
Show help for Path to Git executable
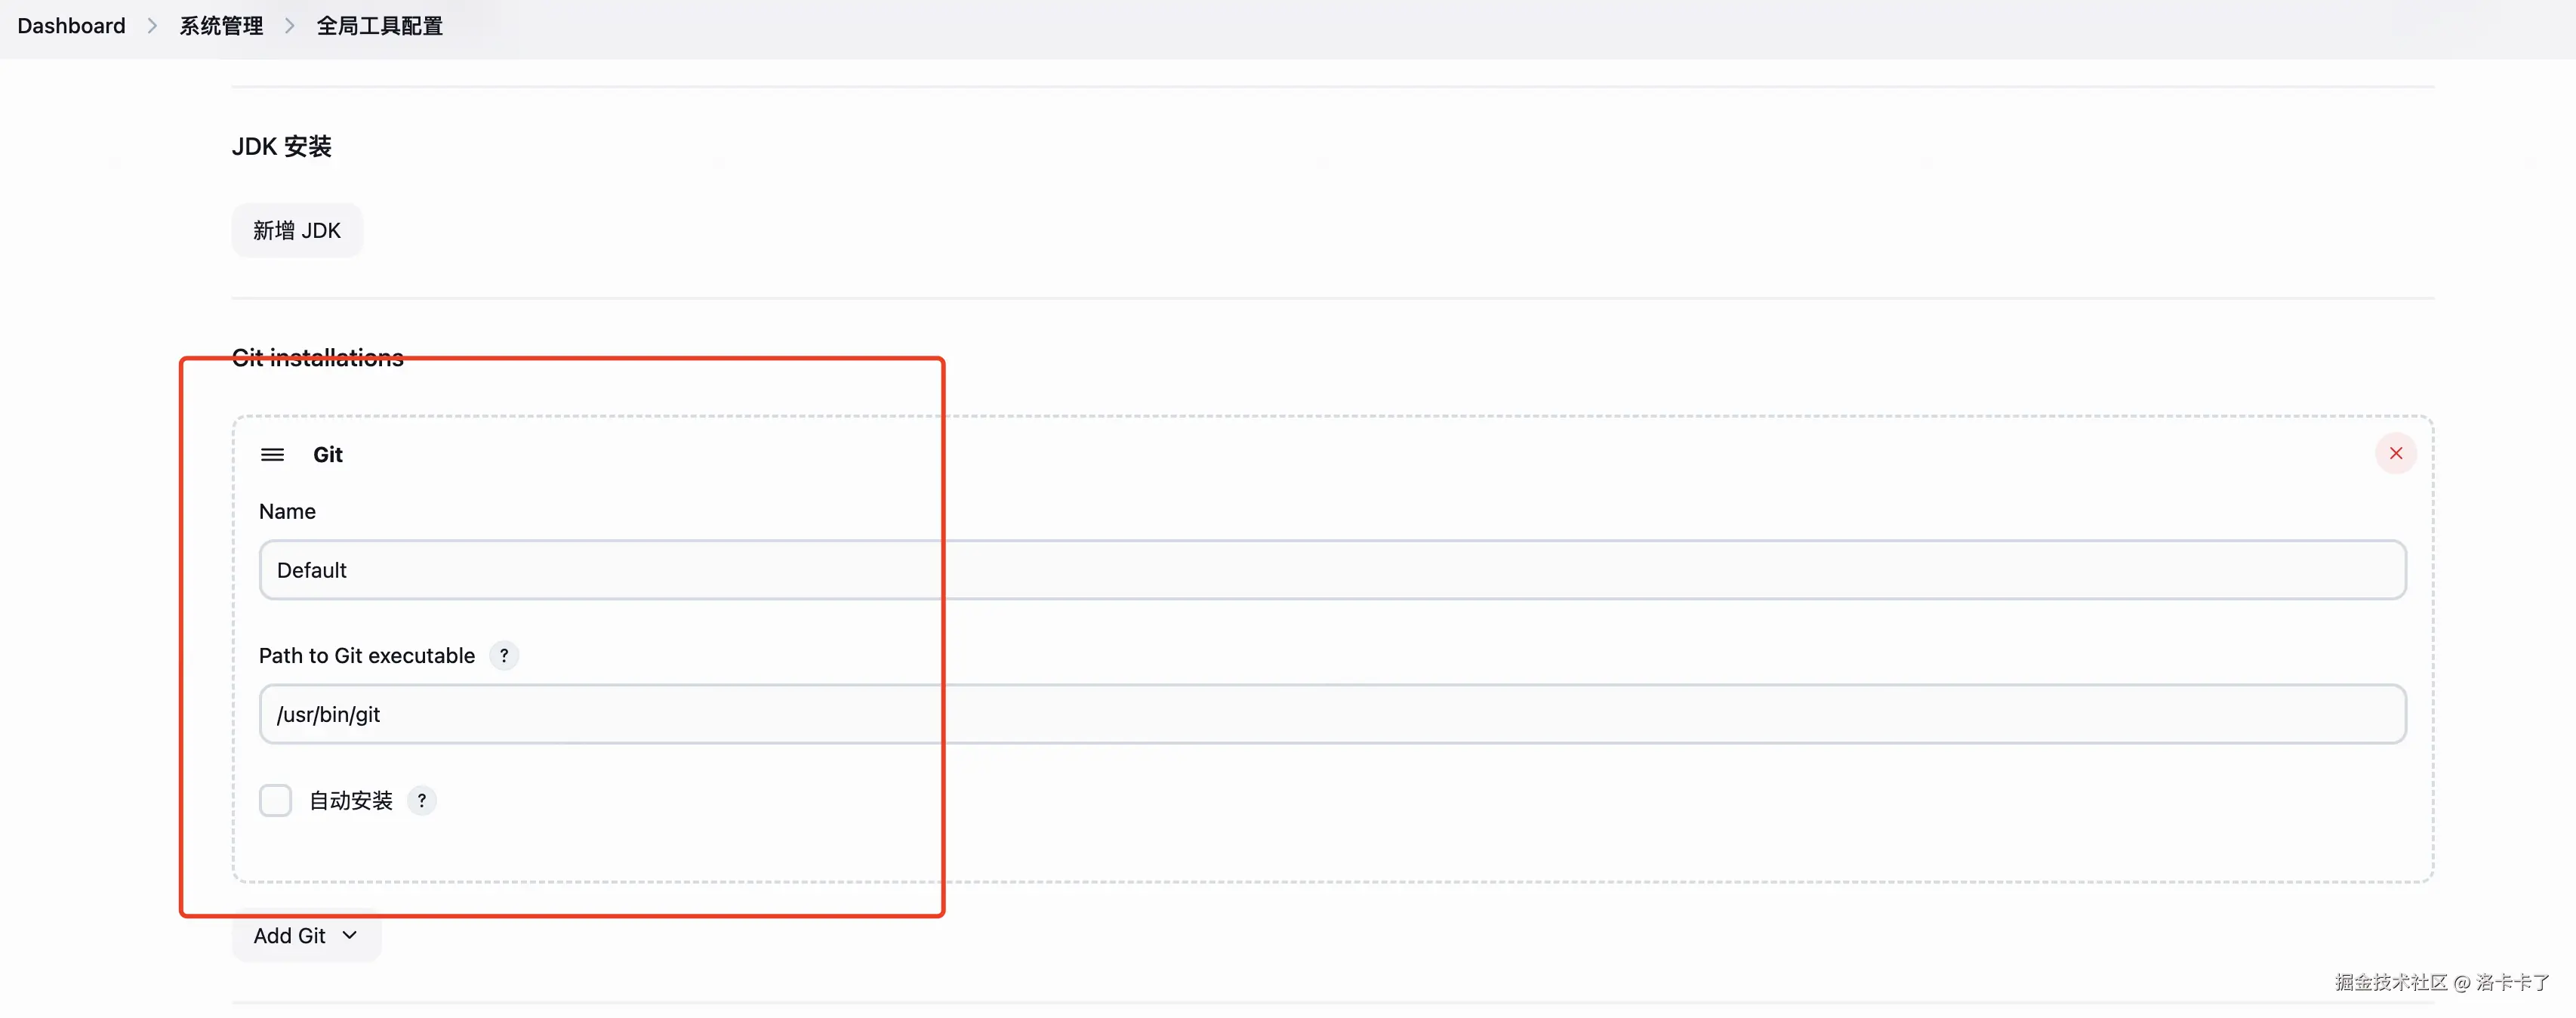(504, 656)
